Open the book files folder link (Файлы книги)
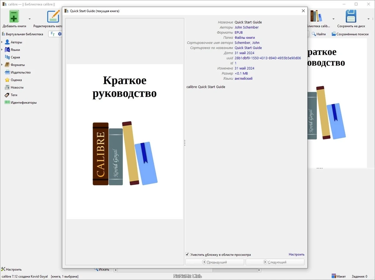The height and width of the screenshot is (280, 375). [x=245, y=38]
